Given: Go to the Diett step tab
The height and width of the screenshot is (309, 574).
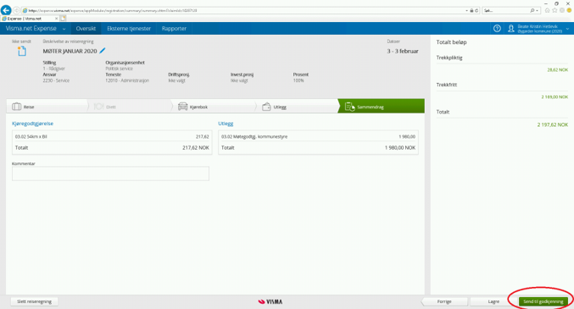Looking at the screenshot, I should click(130, 107).
